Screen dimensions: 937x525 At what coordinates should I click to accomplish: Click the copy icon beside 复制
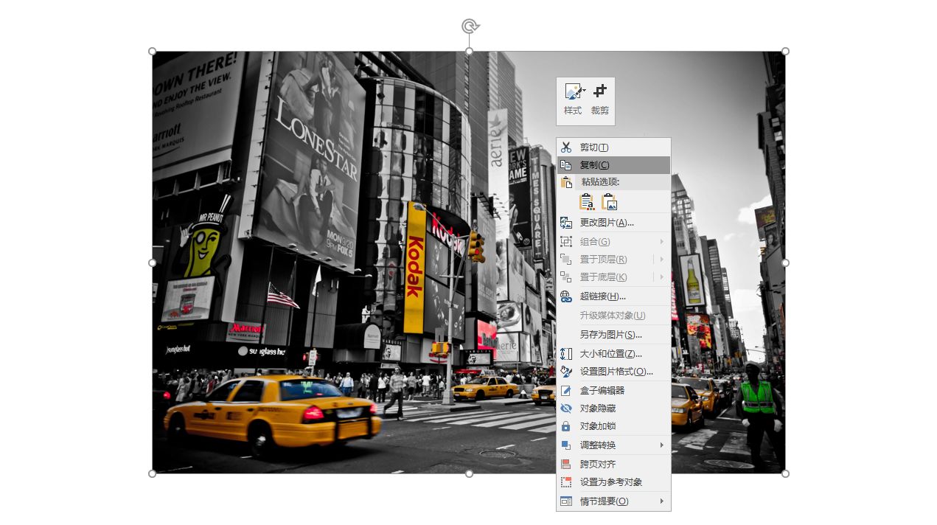pos(566,165)
